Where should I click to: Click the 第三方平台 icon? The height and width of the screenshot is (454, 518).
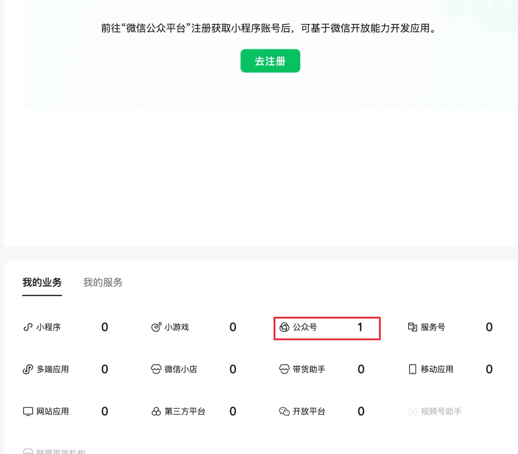click(156, 411)
